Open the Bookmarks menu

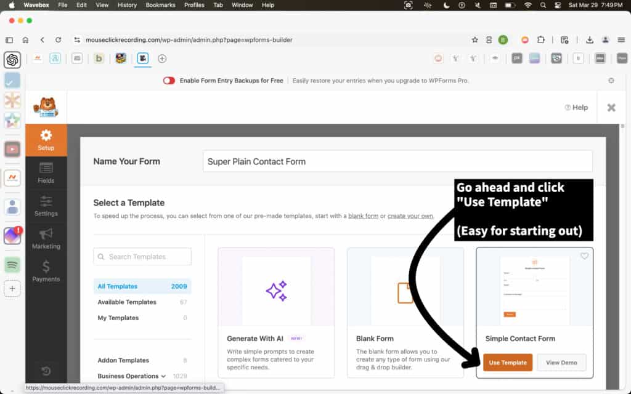160,5
